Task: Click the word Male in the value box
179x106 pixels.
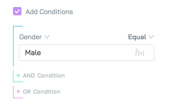Action: [x=33, y=52]
